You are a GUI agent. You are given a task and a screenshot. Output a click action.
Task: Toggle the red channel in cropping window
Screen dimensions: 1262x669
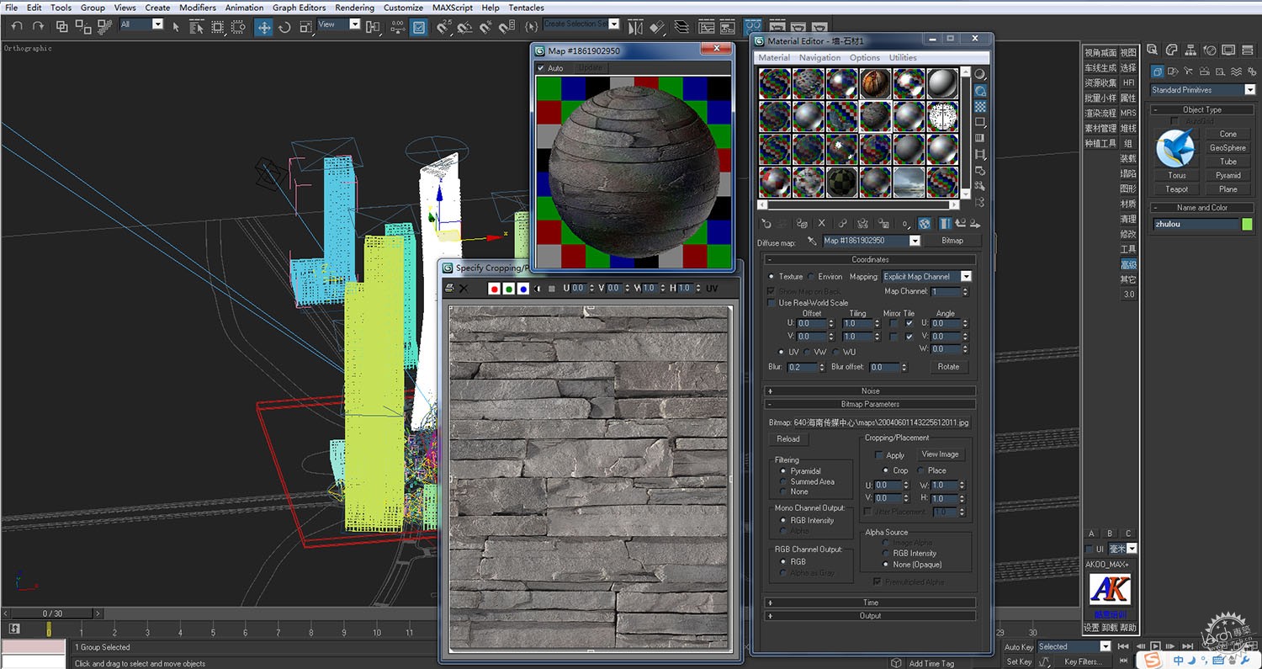point(494,289)
